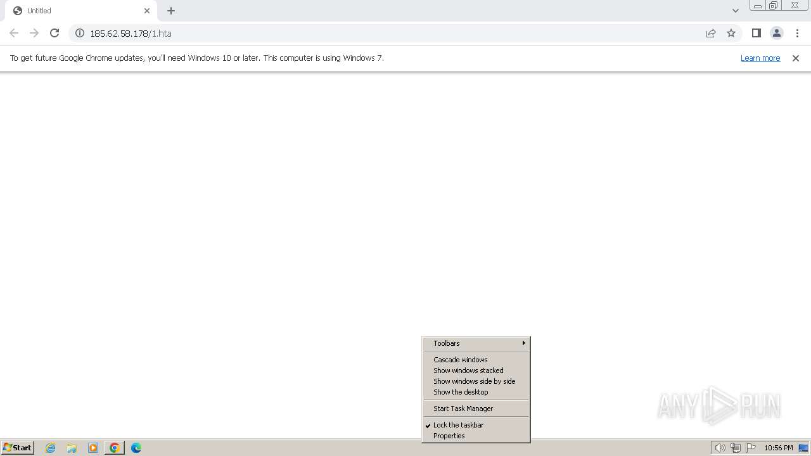Open Windows Explorer folder in taskbar
The width and height of the screenshot is (811, 456).
pos(72,448)
